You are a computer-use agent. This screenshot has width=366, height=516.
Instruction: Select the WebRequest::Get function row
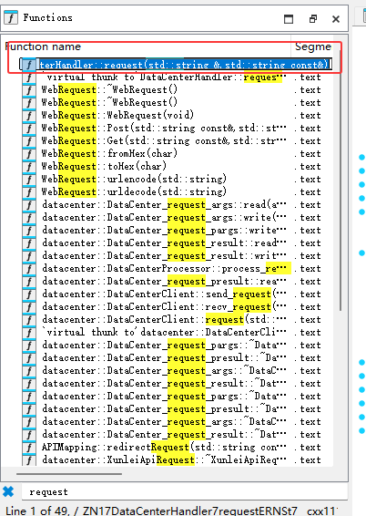point(178,140)
